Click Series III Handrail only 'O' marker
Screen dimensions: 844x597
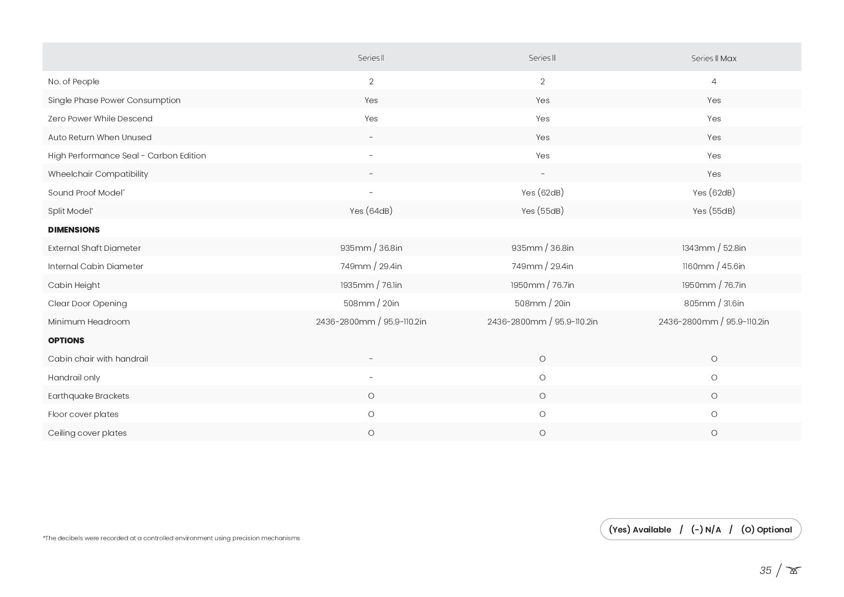pyautogui.click(x=542, y=377)
